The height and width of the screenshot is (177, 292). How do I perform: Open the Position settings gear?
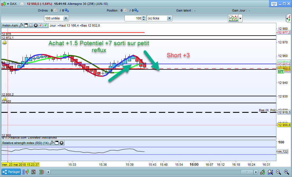(x=136, y=10)
